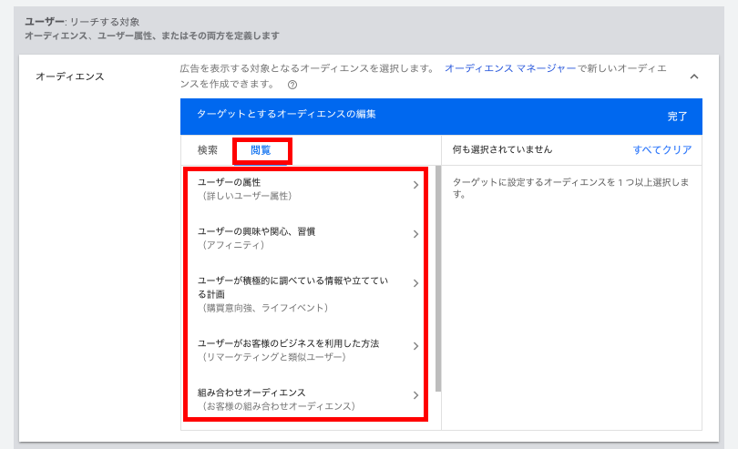Open the オーディエンス マネージャー link
The width and height of the screenshot is (738, 449).
click(509, 68)
